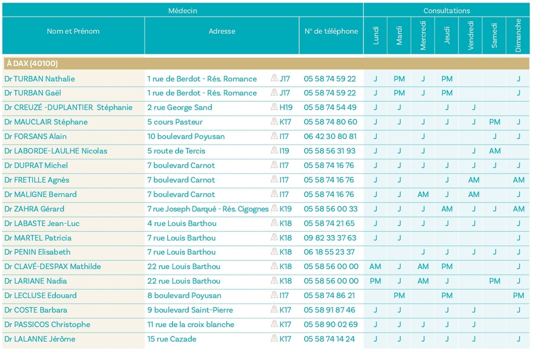Click the Lundi column header
533x351 pixels.
(375, 35)
